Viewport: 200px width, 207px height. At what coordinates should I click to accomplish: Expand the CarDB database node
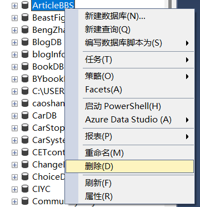coord(14,116)
